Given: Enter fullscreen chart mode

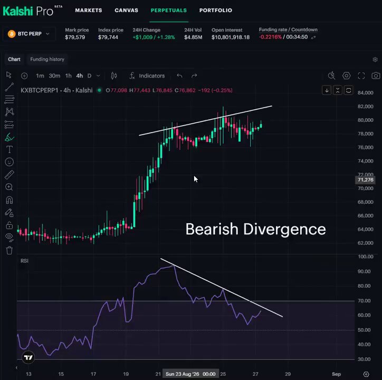Looking at the screenshot, I should 361,76.
